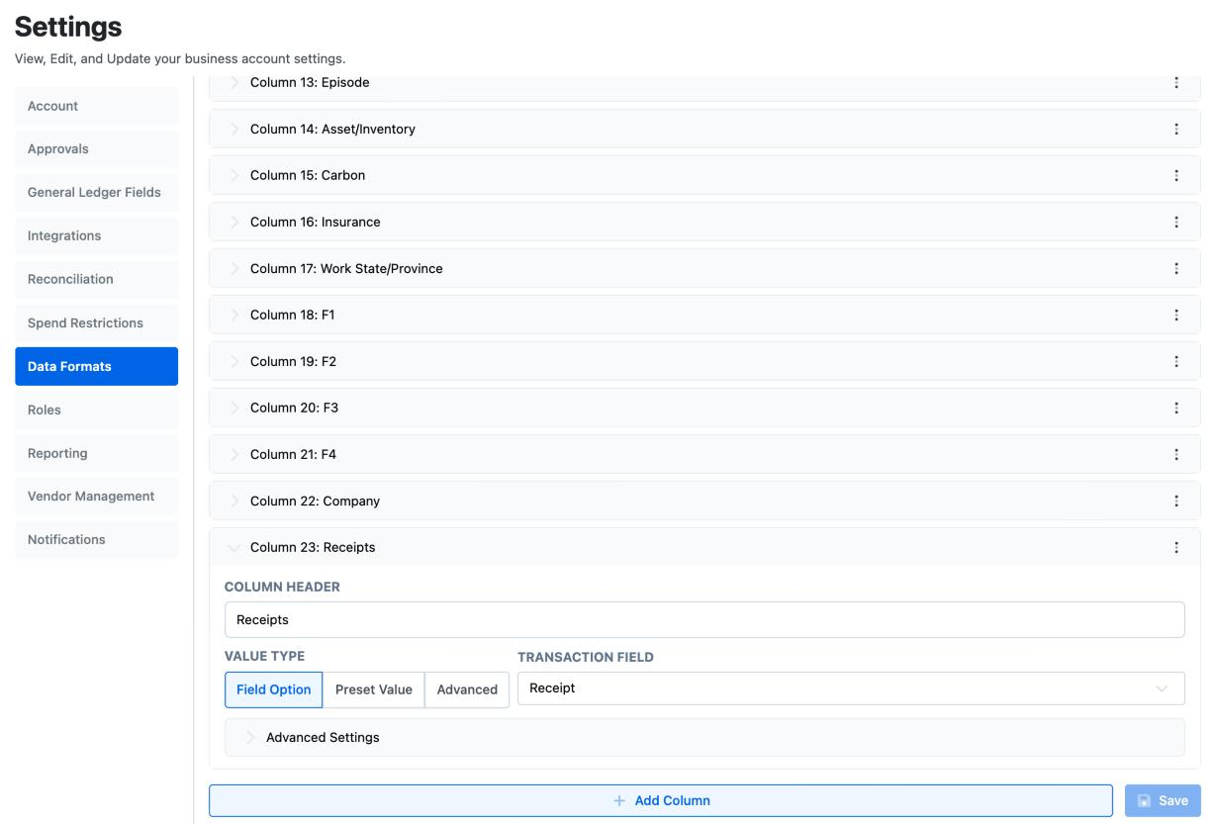This screenshot has height=824, width=1213.
Task: Click the Column 18: F1 title text
Action: coord(294,316)
